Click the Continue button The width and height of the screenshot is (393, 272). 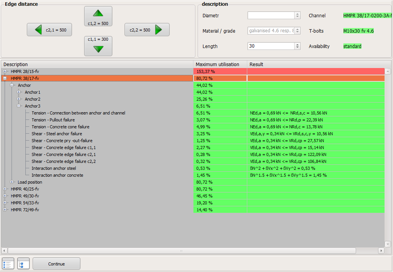57,264
